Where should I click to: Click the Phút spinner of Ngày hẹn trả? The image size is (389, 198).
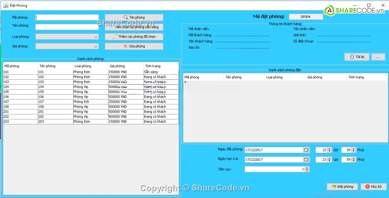pyautogui.click(x=348, y=160)
